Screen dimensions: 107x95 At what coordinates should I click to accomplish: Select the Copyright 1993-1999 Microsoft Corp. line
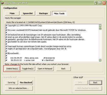[x=52, y=25]
